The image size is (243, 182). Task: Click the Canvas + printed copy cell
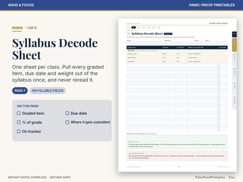coord(202,62)
